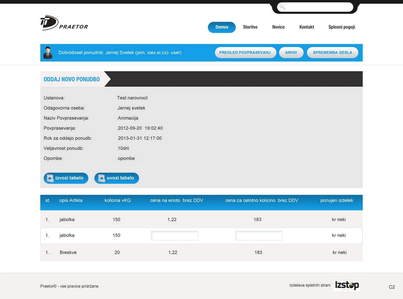
Task: Click the empty cena za celotno kolicino input
Action: coord(259,236)
